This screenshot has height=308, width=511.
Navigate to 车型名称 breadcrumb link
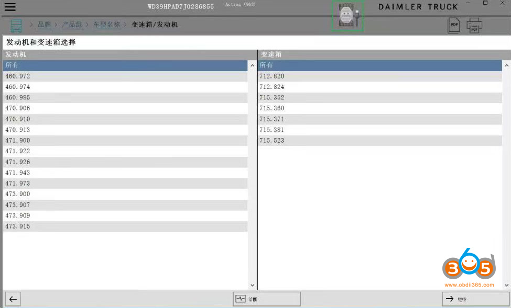click(x=106, y=25)
